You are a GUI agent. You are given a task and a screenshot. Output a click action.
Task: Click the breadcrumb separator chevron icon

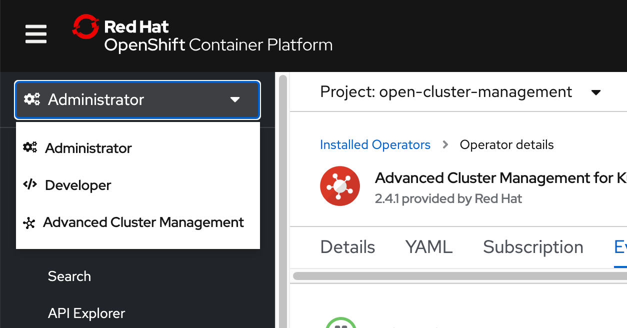point(445,145)
